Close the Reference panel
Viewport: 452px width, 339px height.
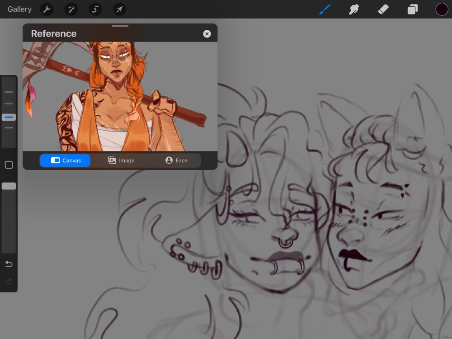tap(207, 34)
